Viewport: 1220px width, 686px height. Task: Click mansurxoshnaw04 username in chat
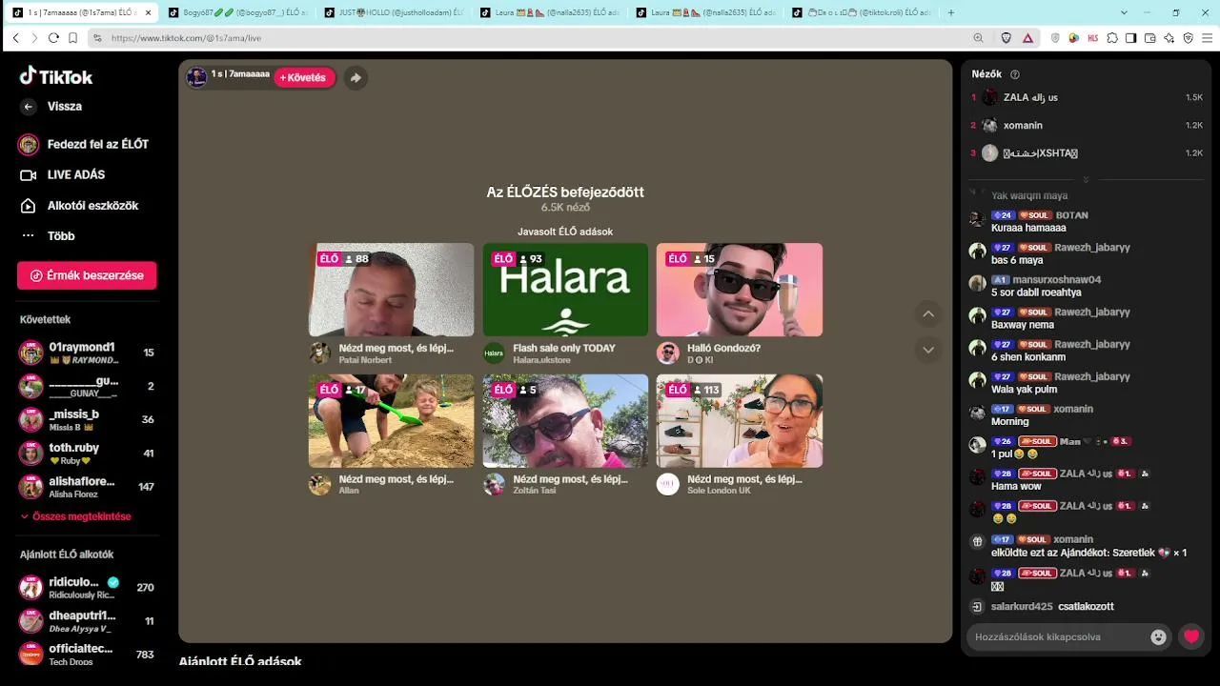(x=1056, y=280)
